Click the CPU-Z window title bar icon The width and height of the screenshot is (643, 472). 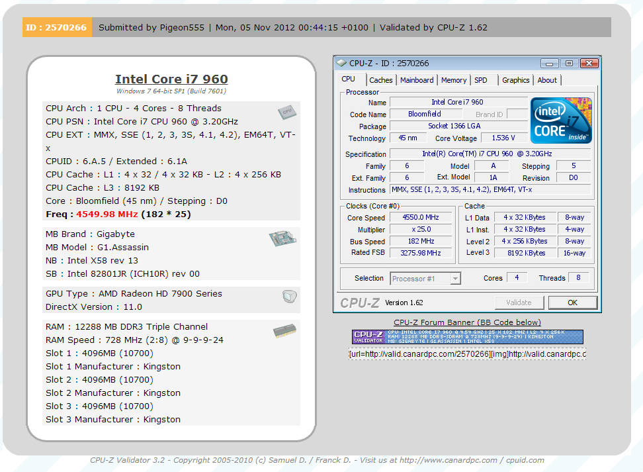pyautogui.click(x=341, y=63)
